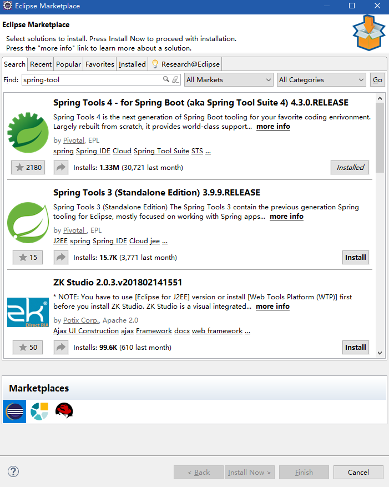Image resolution: width=389 pixels, height=487 pixels.
Task: Click the search magnifier icon in Find field
Action: (166, 79)
